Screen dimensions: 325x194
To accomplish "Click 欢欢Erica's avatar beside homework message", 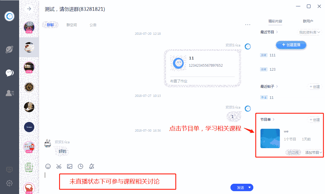I will [248, 46].
